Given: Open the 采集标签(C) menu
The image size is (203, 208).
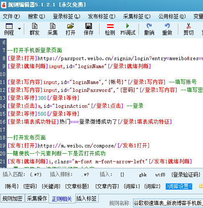Looking at the screenshot, I should pos(137,17).
